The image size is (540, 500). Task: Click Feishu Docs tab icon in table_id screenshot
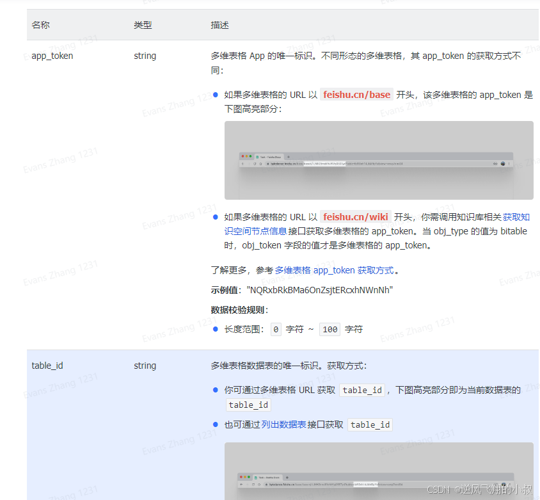tap(256, 477)
